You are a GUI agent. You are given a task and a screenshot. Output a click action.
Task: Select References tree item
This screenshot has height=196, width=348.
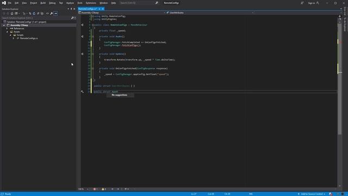point(18,28)
